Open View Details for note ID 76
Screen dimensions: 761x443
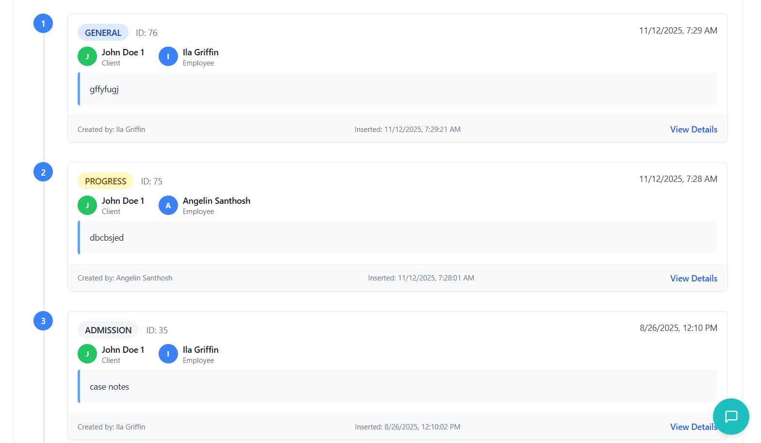[694, 130]
